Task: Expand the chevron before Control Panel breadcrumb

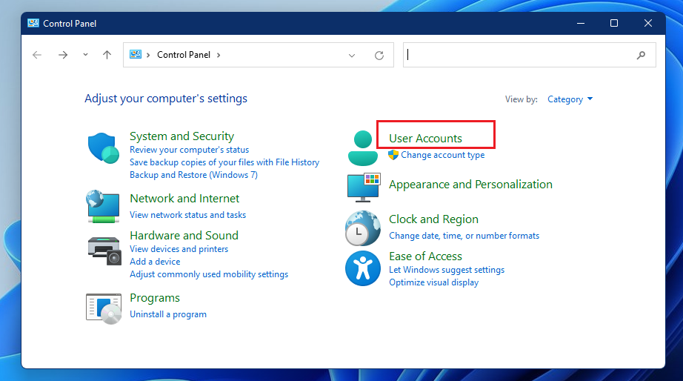Action: pos(148,55)
